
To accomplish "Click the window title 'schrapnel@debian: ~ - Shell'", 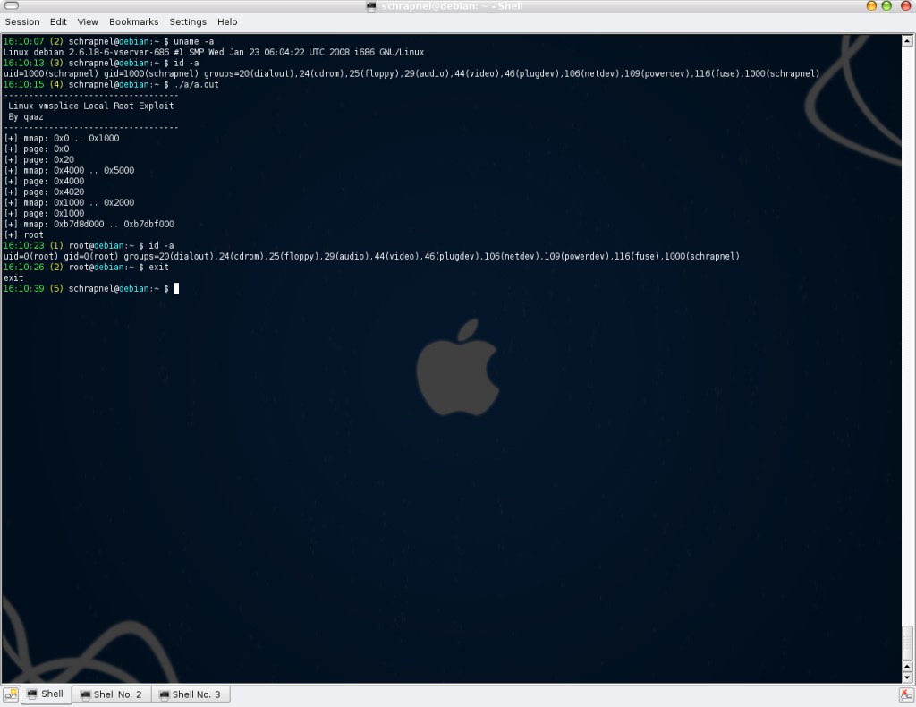I will pyautogui.click(x=452, y=6).
